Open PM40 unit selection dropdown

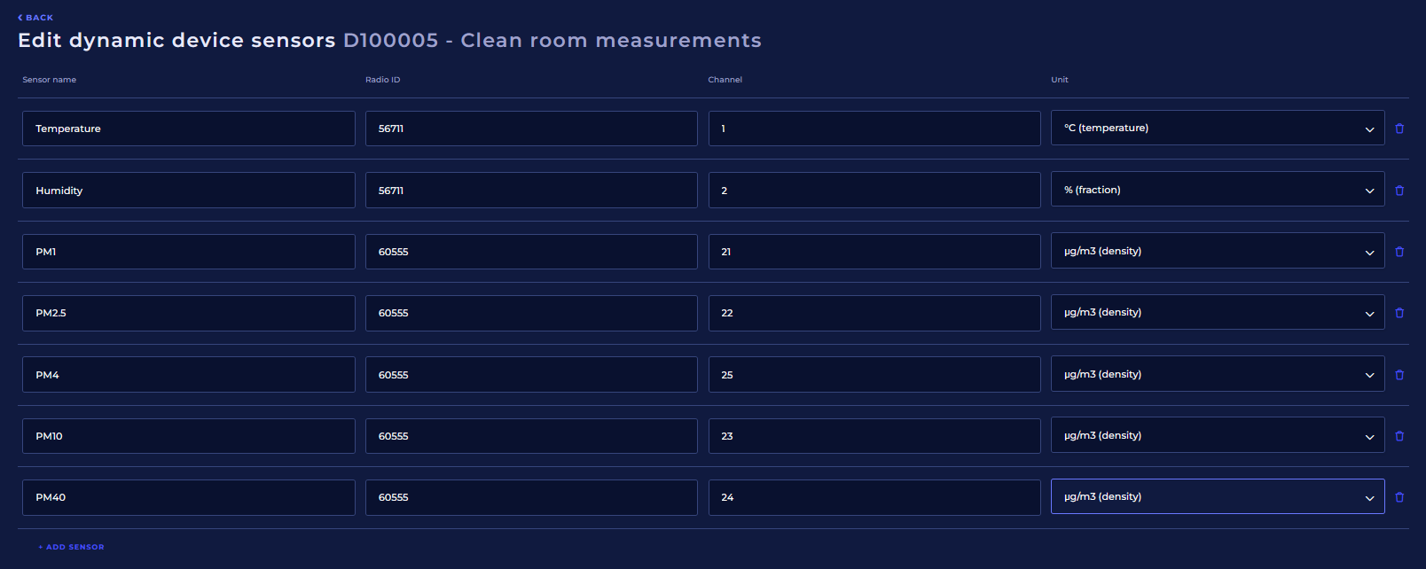coord(1217,497)
